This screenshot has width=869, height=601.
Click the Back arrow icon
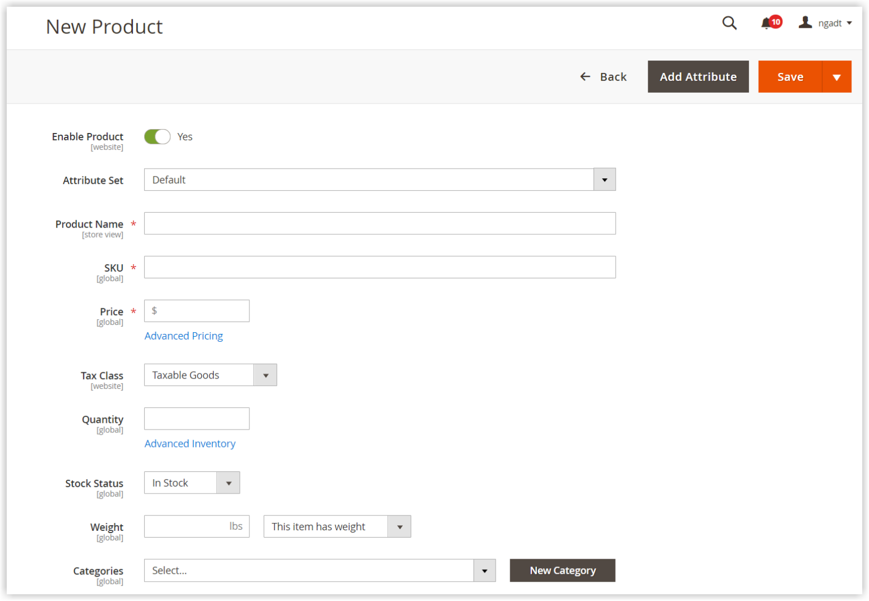tap(585, 76)
